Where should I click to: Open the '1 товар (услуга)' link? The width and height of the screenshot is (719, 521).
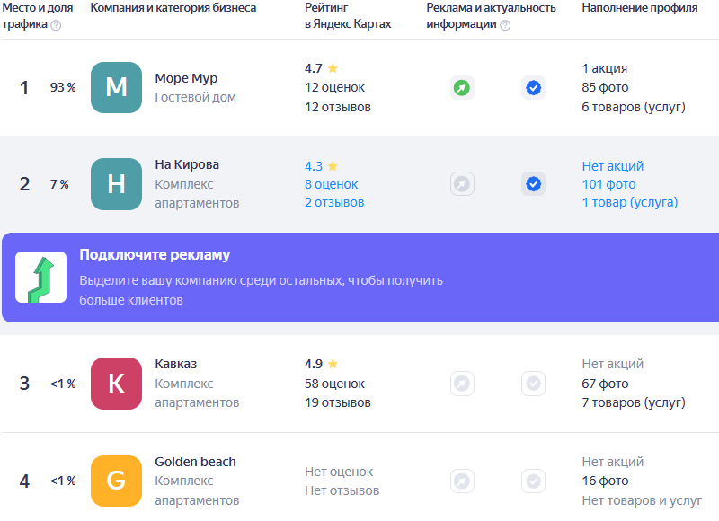pos(630,202)
